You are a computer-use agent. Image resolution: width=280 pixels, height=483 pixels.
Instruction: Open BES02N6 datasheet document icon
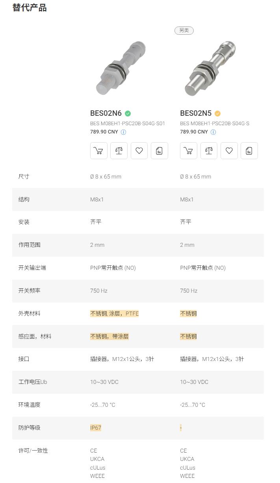pos(159,151)
